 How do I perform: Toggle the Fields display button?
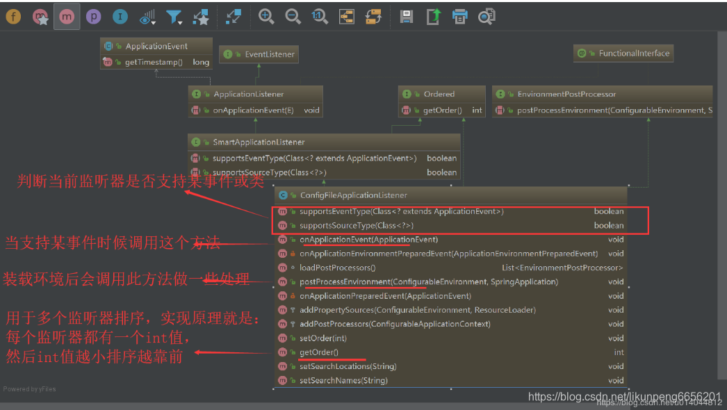point(13,17)
